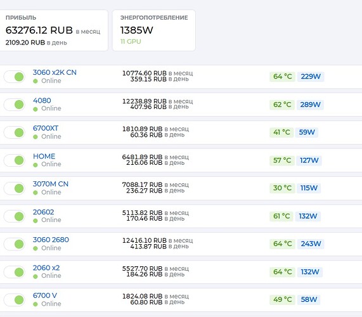This screenshot has height=317, width=362.
Task: Click the 289W power badge of 4080
Action: (x=310, y=105)
